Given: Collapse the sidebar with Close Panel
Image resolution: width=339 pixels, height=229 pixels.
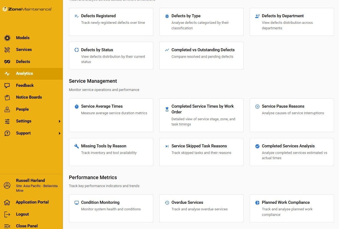Looking at the screenshot, I should [27, 226].
